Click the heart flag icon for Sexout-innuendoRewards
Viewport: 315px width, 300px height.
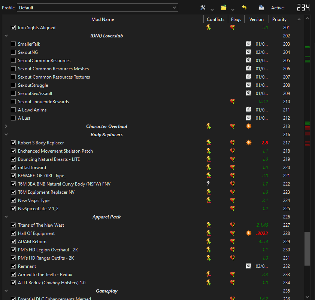(x=233, y=101)
